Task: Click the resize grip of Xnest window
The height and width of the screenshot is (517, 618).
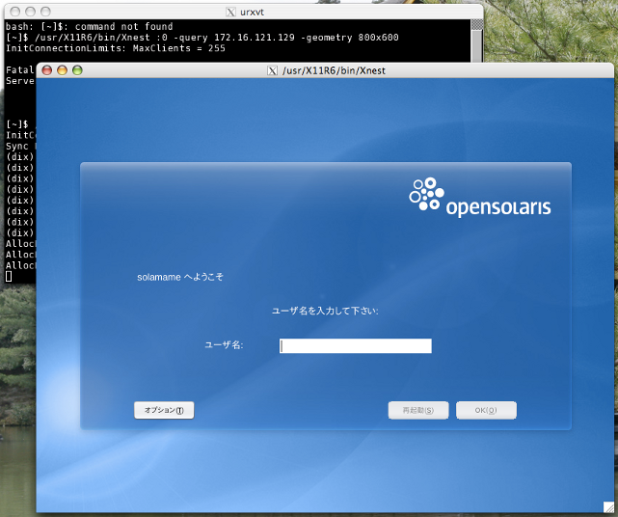Action: [608, 506]
